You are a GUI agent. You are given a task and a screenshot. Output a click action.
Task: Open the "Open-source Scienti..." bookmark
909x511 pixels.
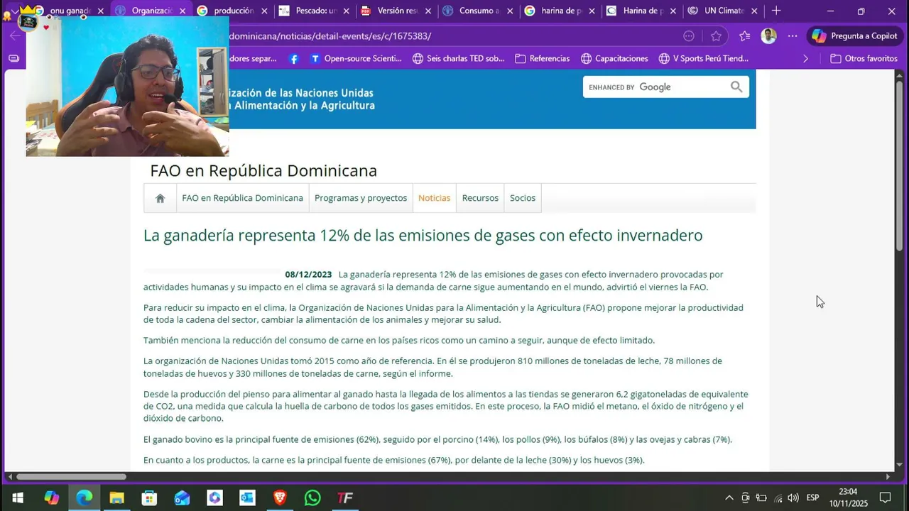[356, 59]
